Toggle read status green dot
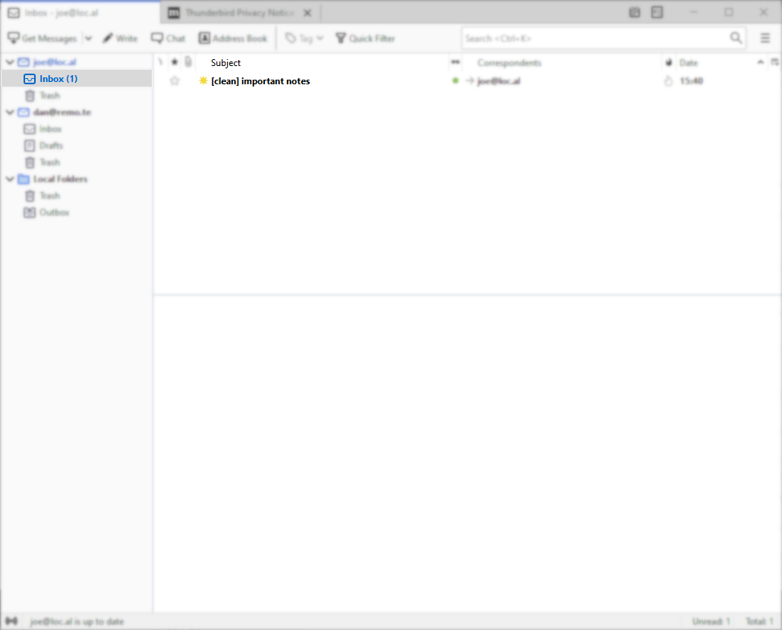 coord(456,80)
